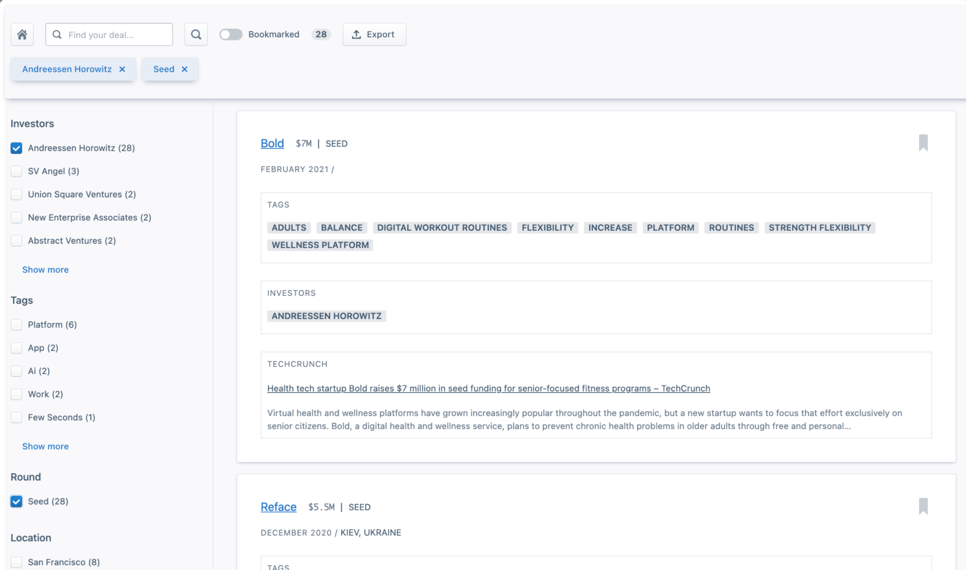Bookmark the Reface deal
Screen dimensions: 966x570
pos(923,507)
